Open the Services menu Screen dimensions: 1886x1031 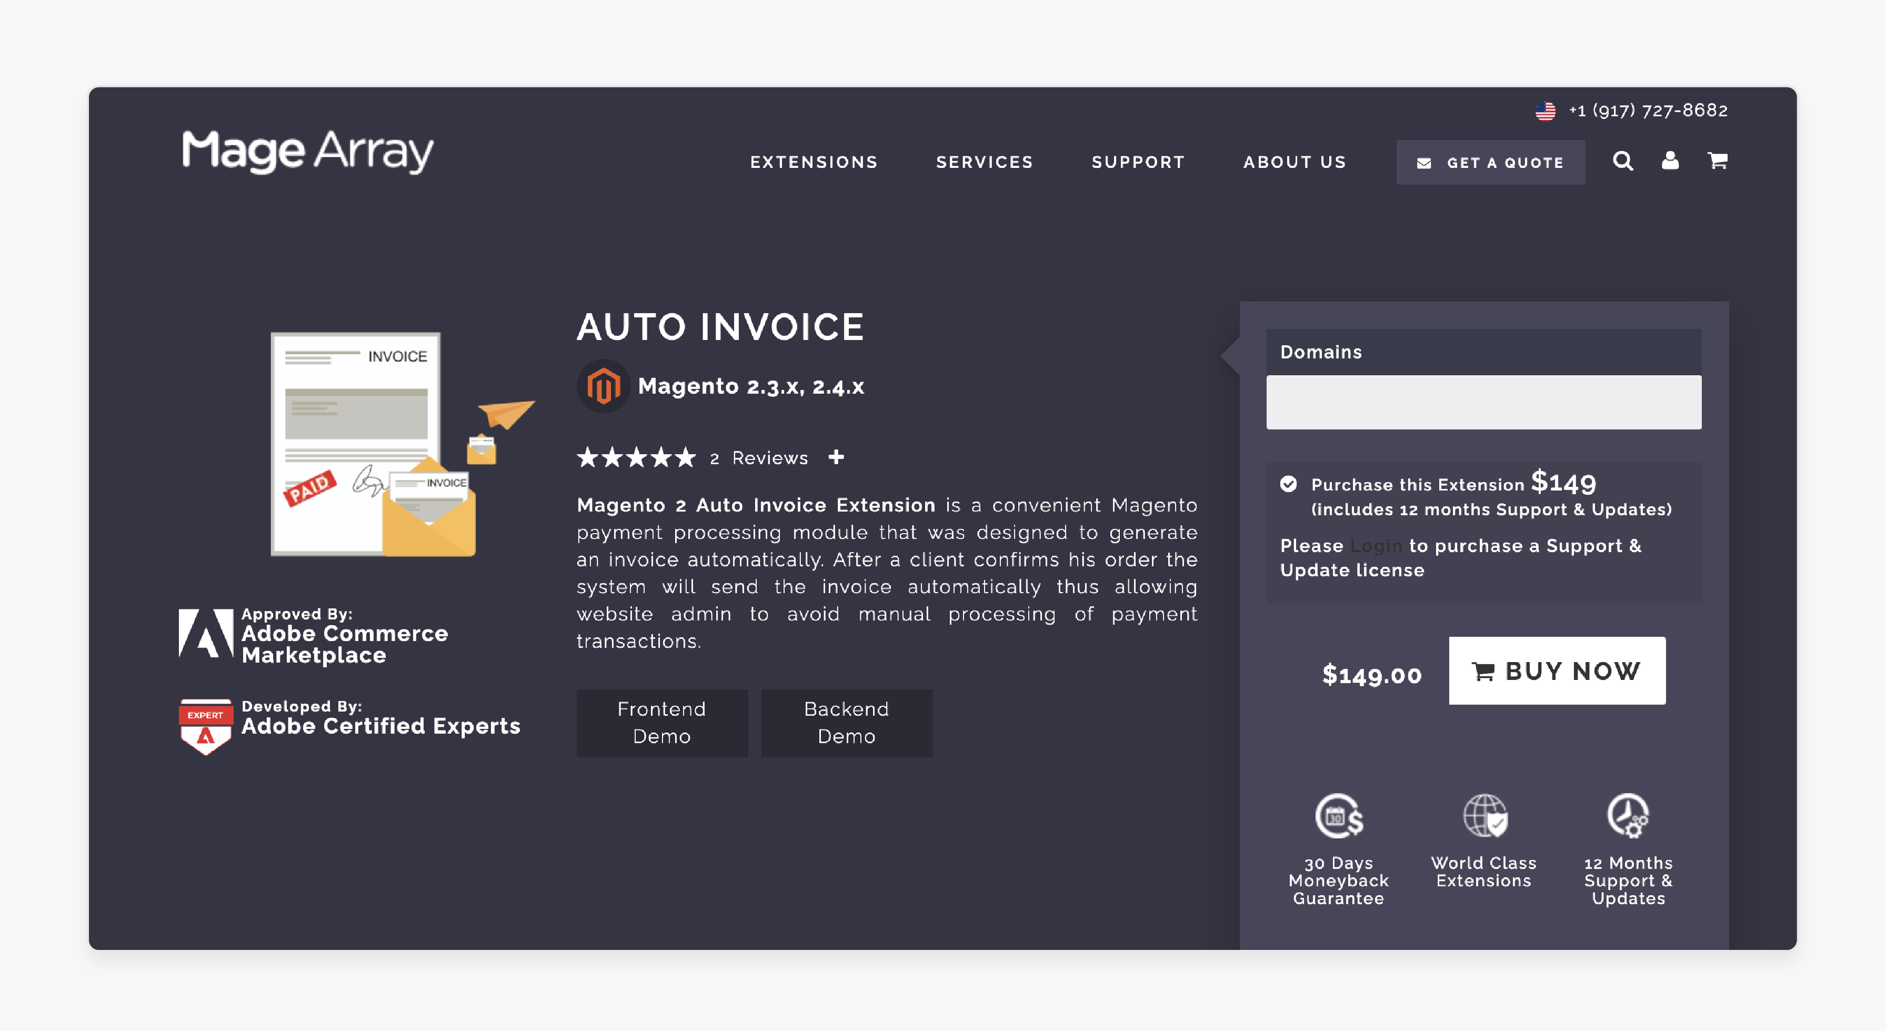(985, 162)
